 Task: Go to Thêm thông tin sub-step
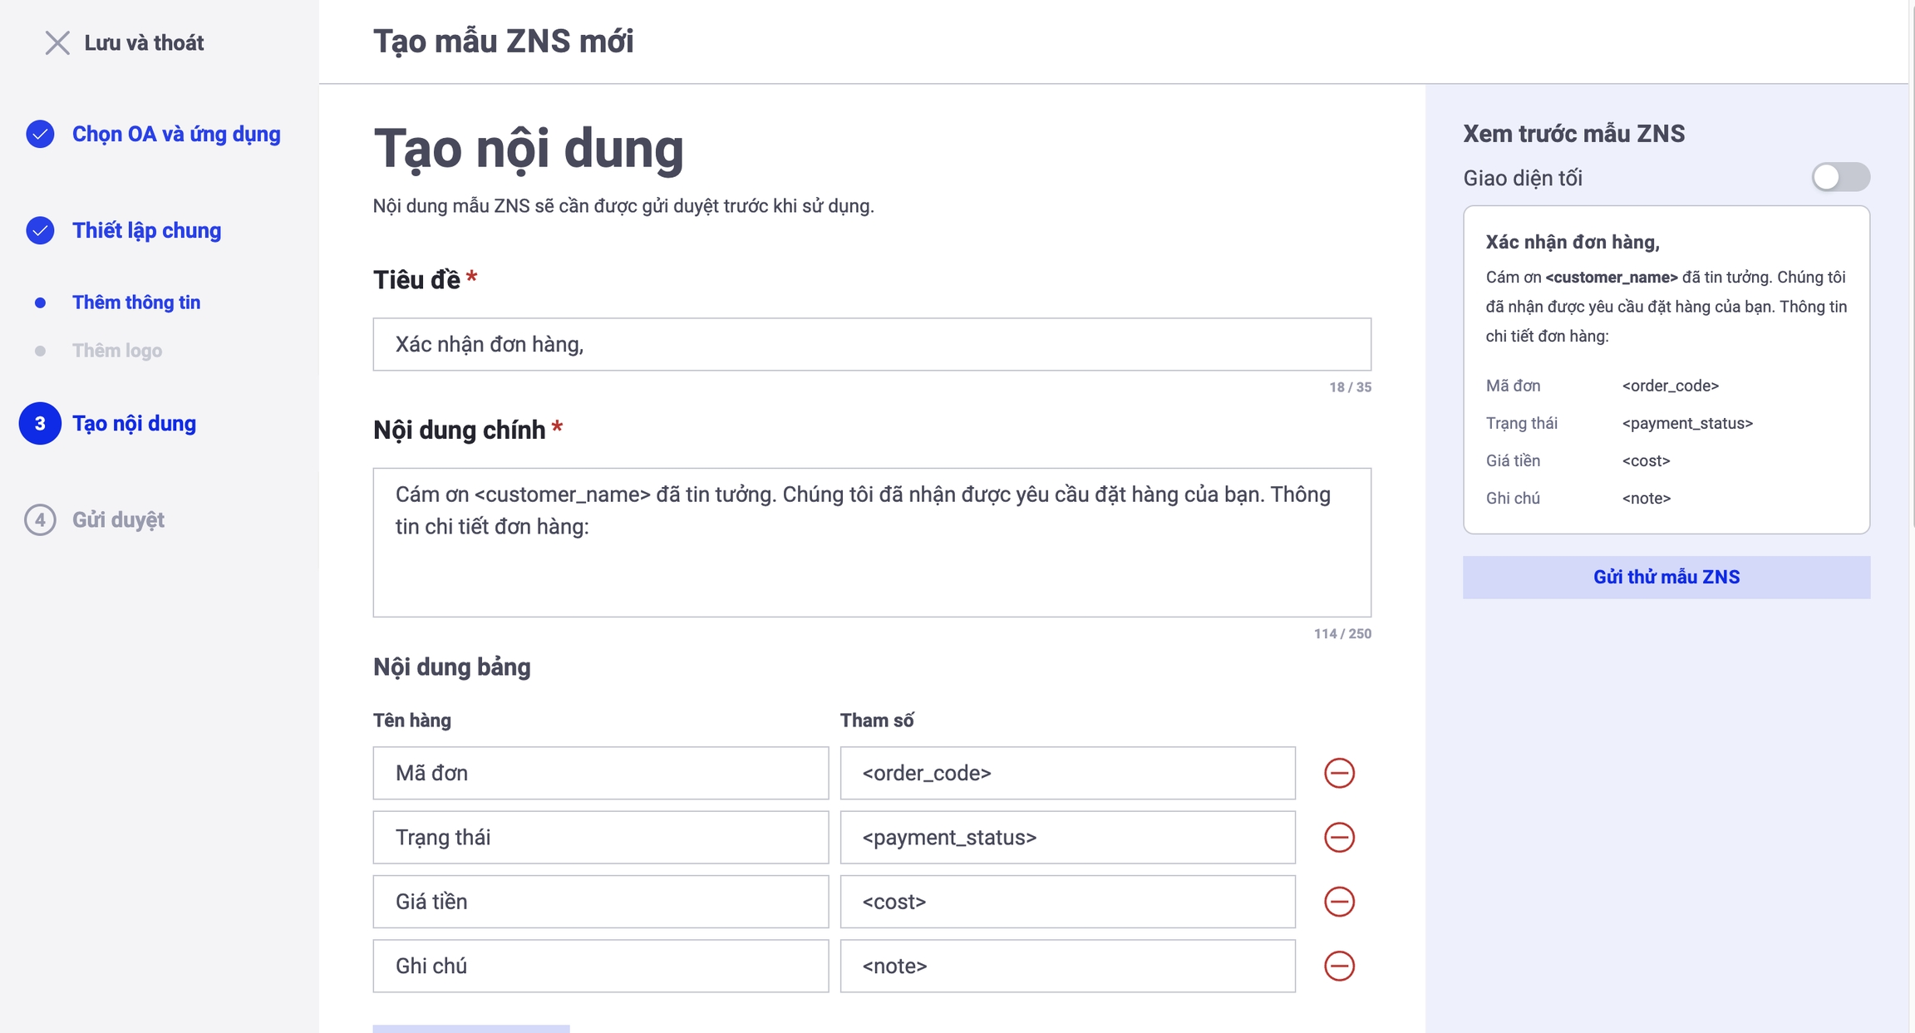pyautogui.click(x=136, y=303)
